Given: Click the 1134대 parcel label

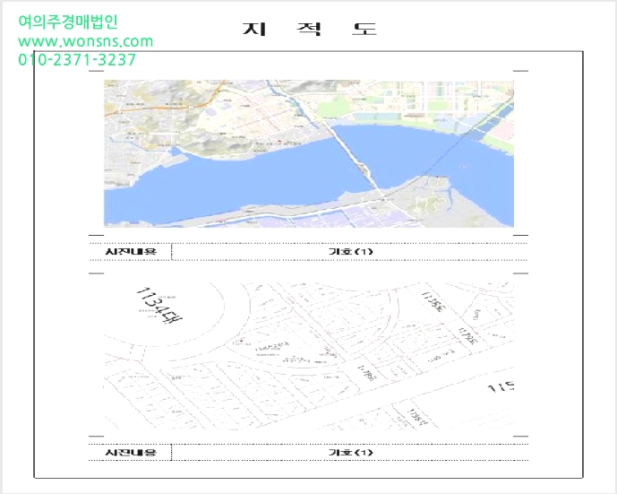Looking at the screenshot, I should (x=159, y=306).
